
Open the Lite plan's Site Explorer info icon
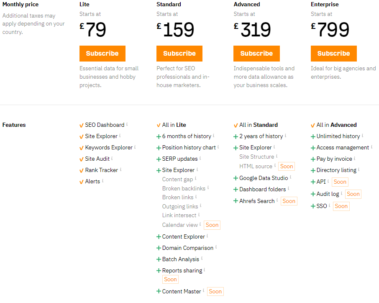click(x=120, y=136)
